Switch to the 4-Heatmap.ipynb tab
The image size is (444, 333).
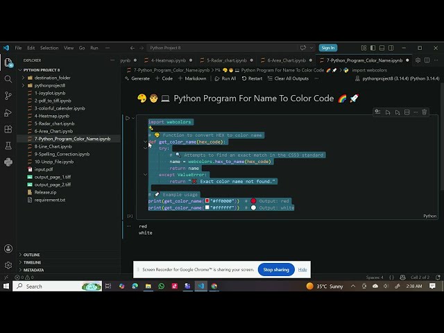point(168,60)
